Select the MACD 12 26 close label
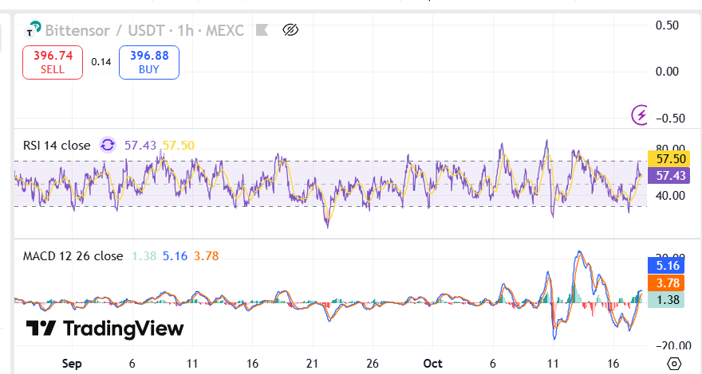 pyautogui.click(x=73, y=256)
